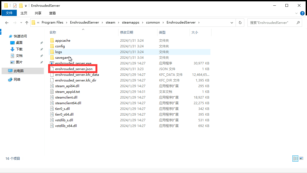The height and width of the screenshot is (173, 307).
Task: Select the enshrouded_server.kfc_dir file
Action: click(76, 80)
